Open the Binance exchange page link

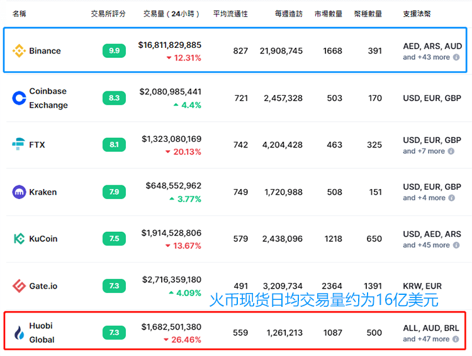[45, 50]
